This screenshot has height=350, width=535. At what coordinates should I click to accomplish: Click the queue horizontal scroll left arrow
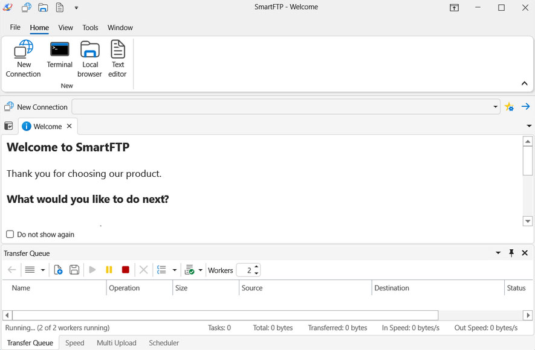[7, 315]
